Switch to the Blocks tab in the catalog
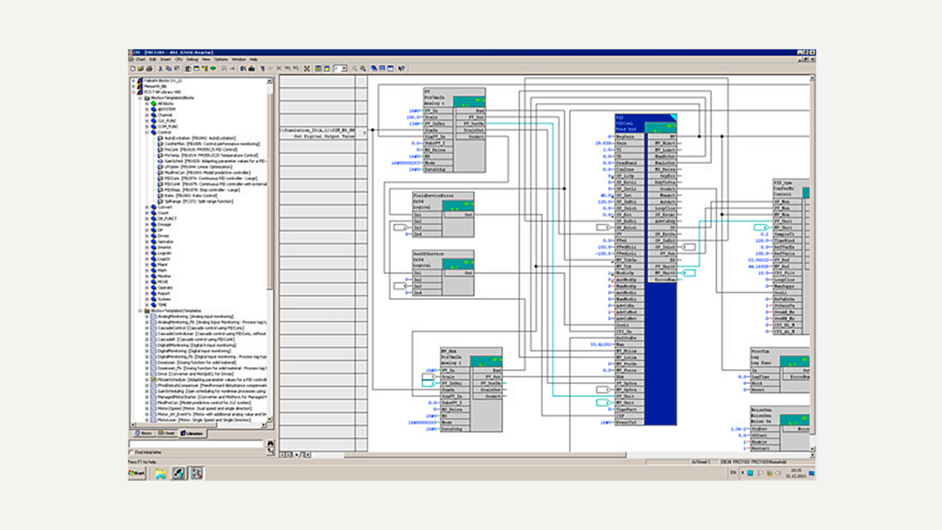This screenshot has height=530, width=942. pyautogui.click(x=144, y=433)
